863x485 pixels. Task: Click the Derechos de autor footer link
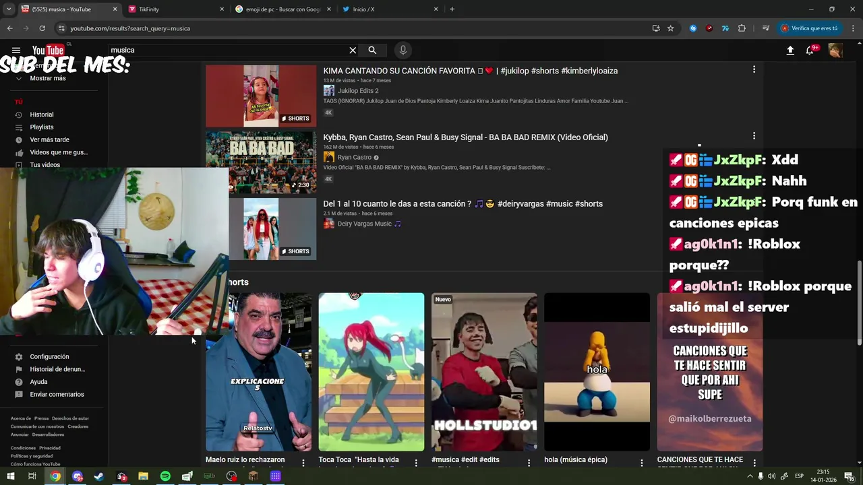point(70,418)
